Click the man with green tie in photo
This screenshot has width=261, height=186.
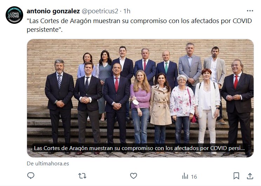coord(167,68)
